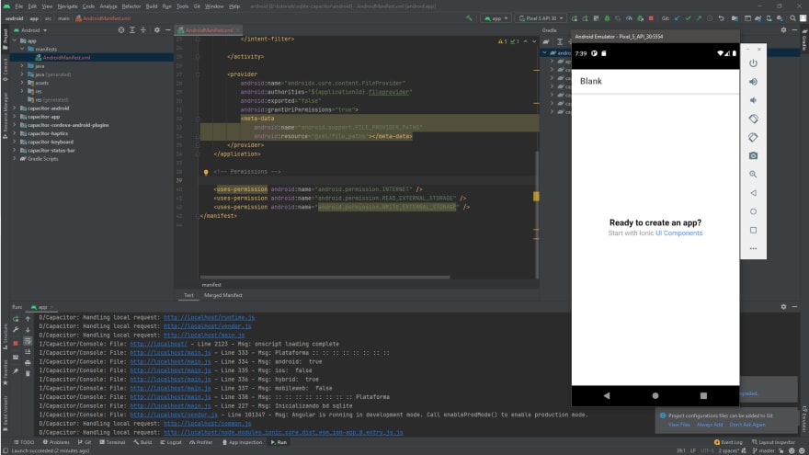Image resolution: width=809 pixels, height=455 pixels.
Task: Click emulator sidebar Back triangle icon
Action: [753, 193]
